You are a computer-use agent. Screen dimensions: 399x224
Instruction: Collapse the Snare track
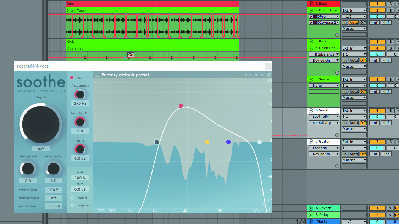311,80
